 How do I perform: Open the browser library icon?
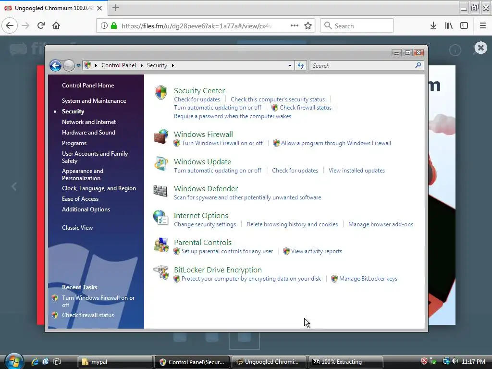(449, 26)
